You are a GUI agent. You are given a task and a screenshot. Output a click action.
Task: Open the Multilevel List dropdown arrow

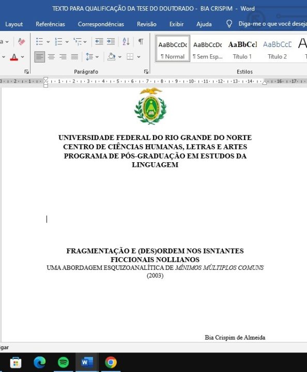tap(85, 42)
